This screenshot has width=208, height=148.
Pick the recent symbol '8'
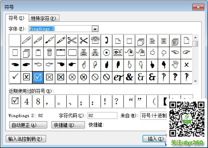(x=38, y=101)
